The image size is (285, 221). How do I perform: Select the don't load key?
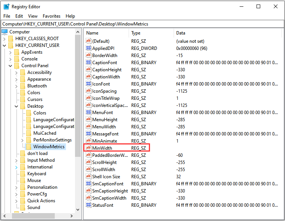[x=37, y=153]
